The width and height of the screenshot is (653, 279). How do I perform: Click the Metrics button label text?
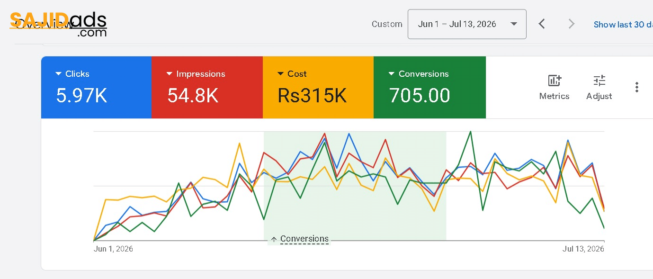click(x=554, y=96)
